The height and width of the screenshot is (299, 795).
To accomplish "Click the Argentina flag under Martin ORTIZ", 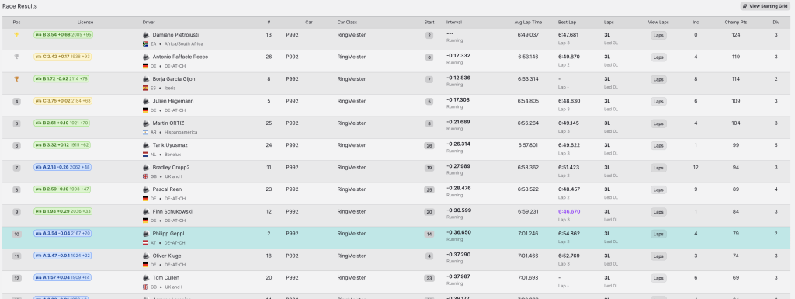I will tap(145, 132).
